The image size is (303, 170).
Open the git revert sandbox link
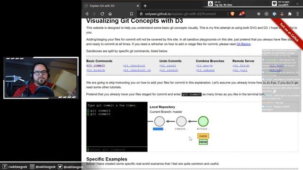click(169, 70)
